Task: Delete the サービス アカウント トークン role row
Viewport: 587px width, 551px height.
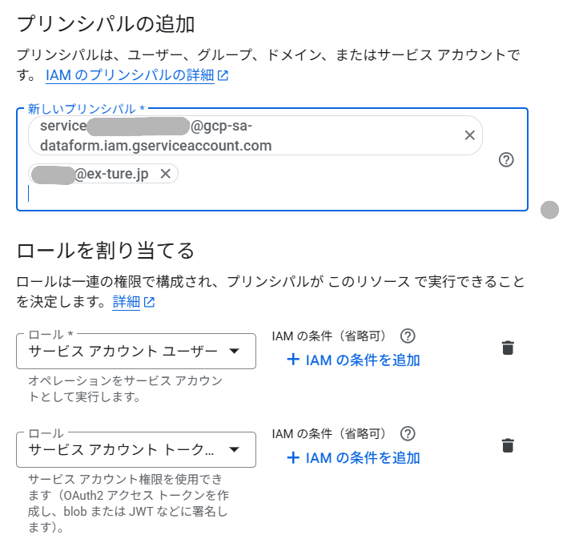Action: [x=508, y=445]
